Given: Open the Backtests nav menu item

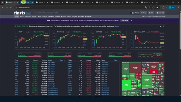Looking at the screenshot, I should click(x=88, y=17).
